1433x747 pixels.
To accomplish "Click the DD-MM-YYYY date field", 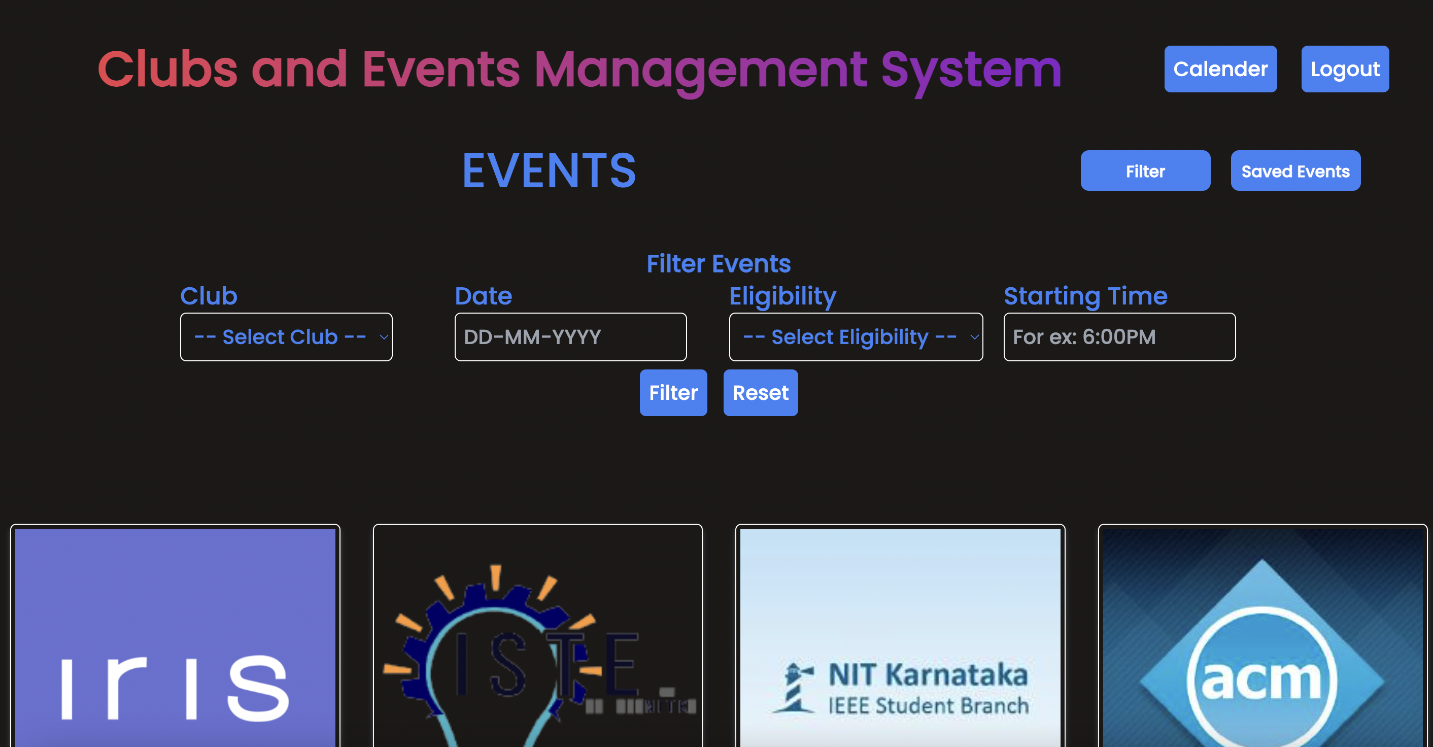I will pos(570,336).
